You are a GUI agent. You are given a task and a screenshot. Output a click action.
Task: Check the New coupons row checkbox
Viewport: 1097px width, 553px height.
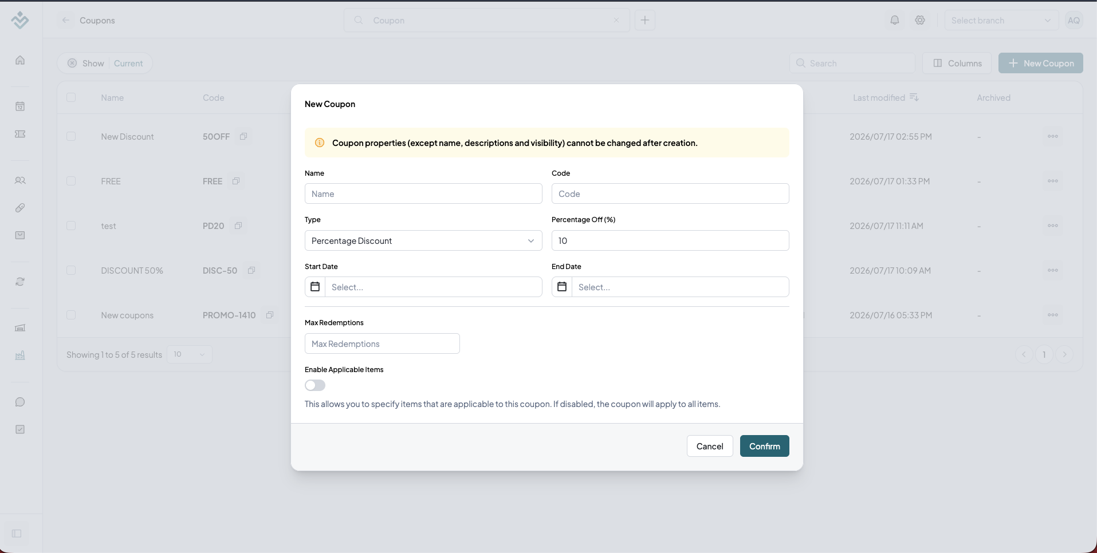tap(71, 315)
